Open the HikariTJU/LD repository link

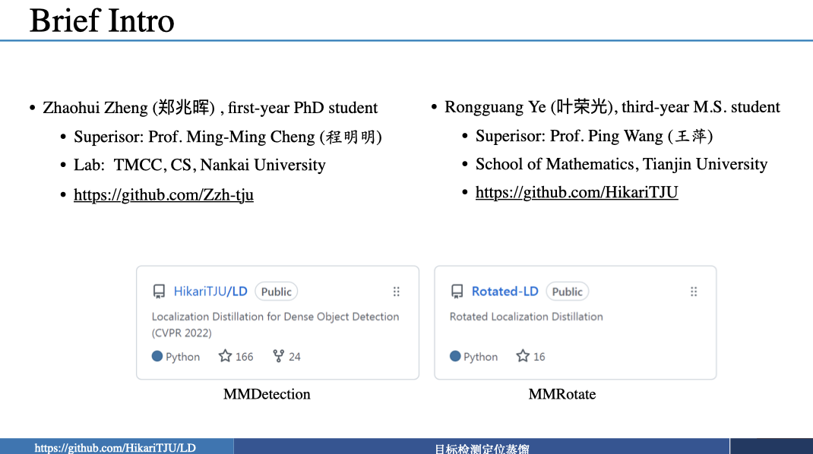click(210, 292)
